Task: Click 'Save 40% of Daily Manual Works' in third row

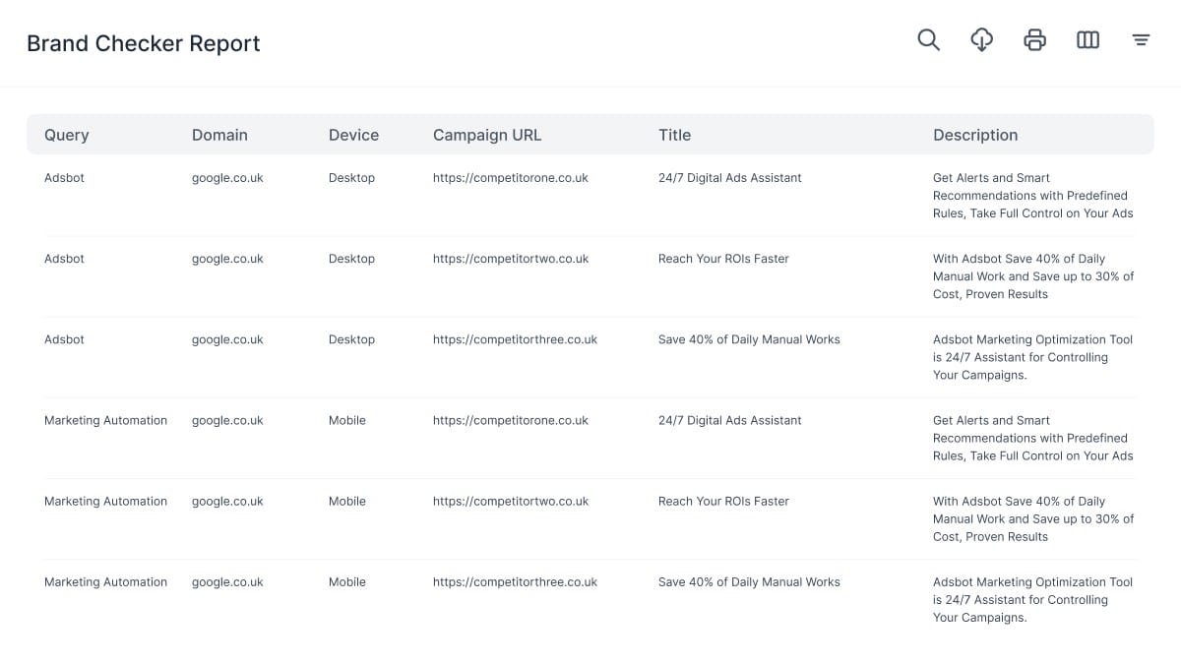Action: click(749, 339)
